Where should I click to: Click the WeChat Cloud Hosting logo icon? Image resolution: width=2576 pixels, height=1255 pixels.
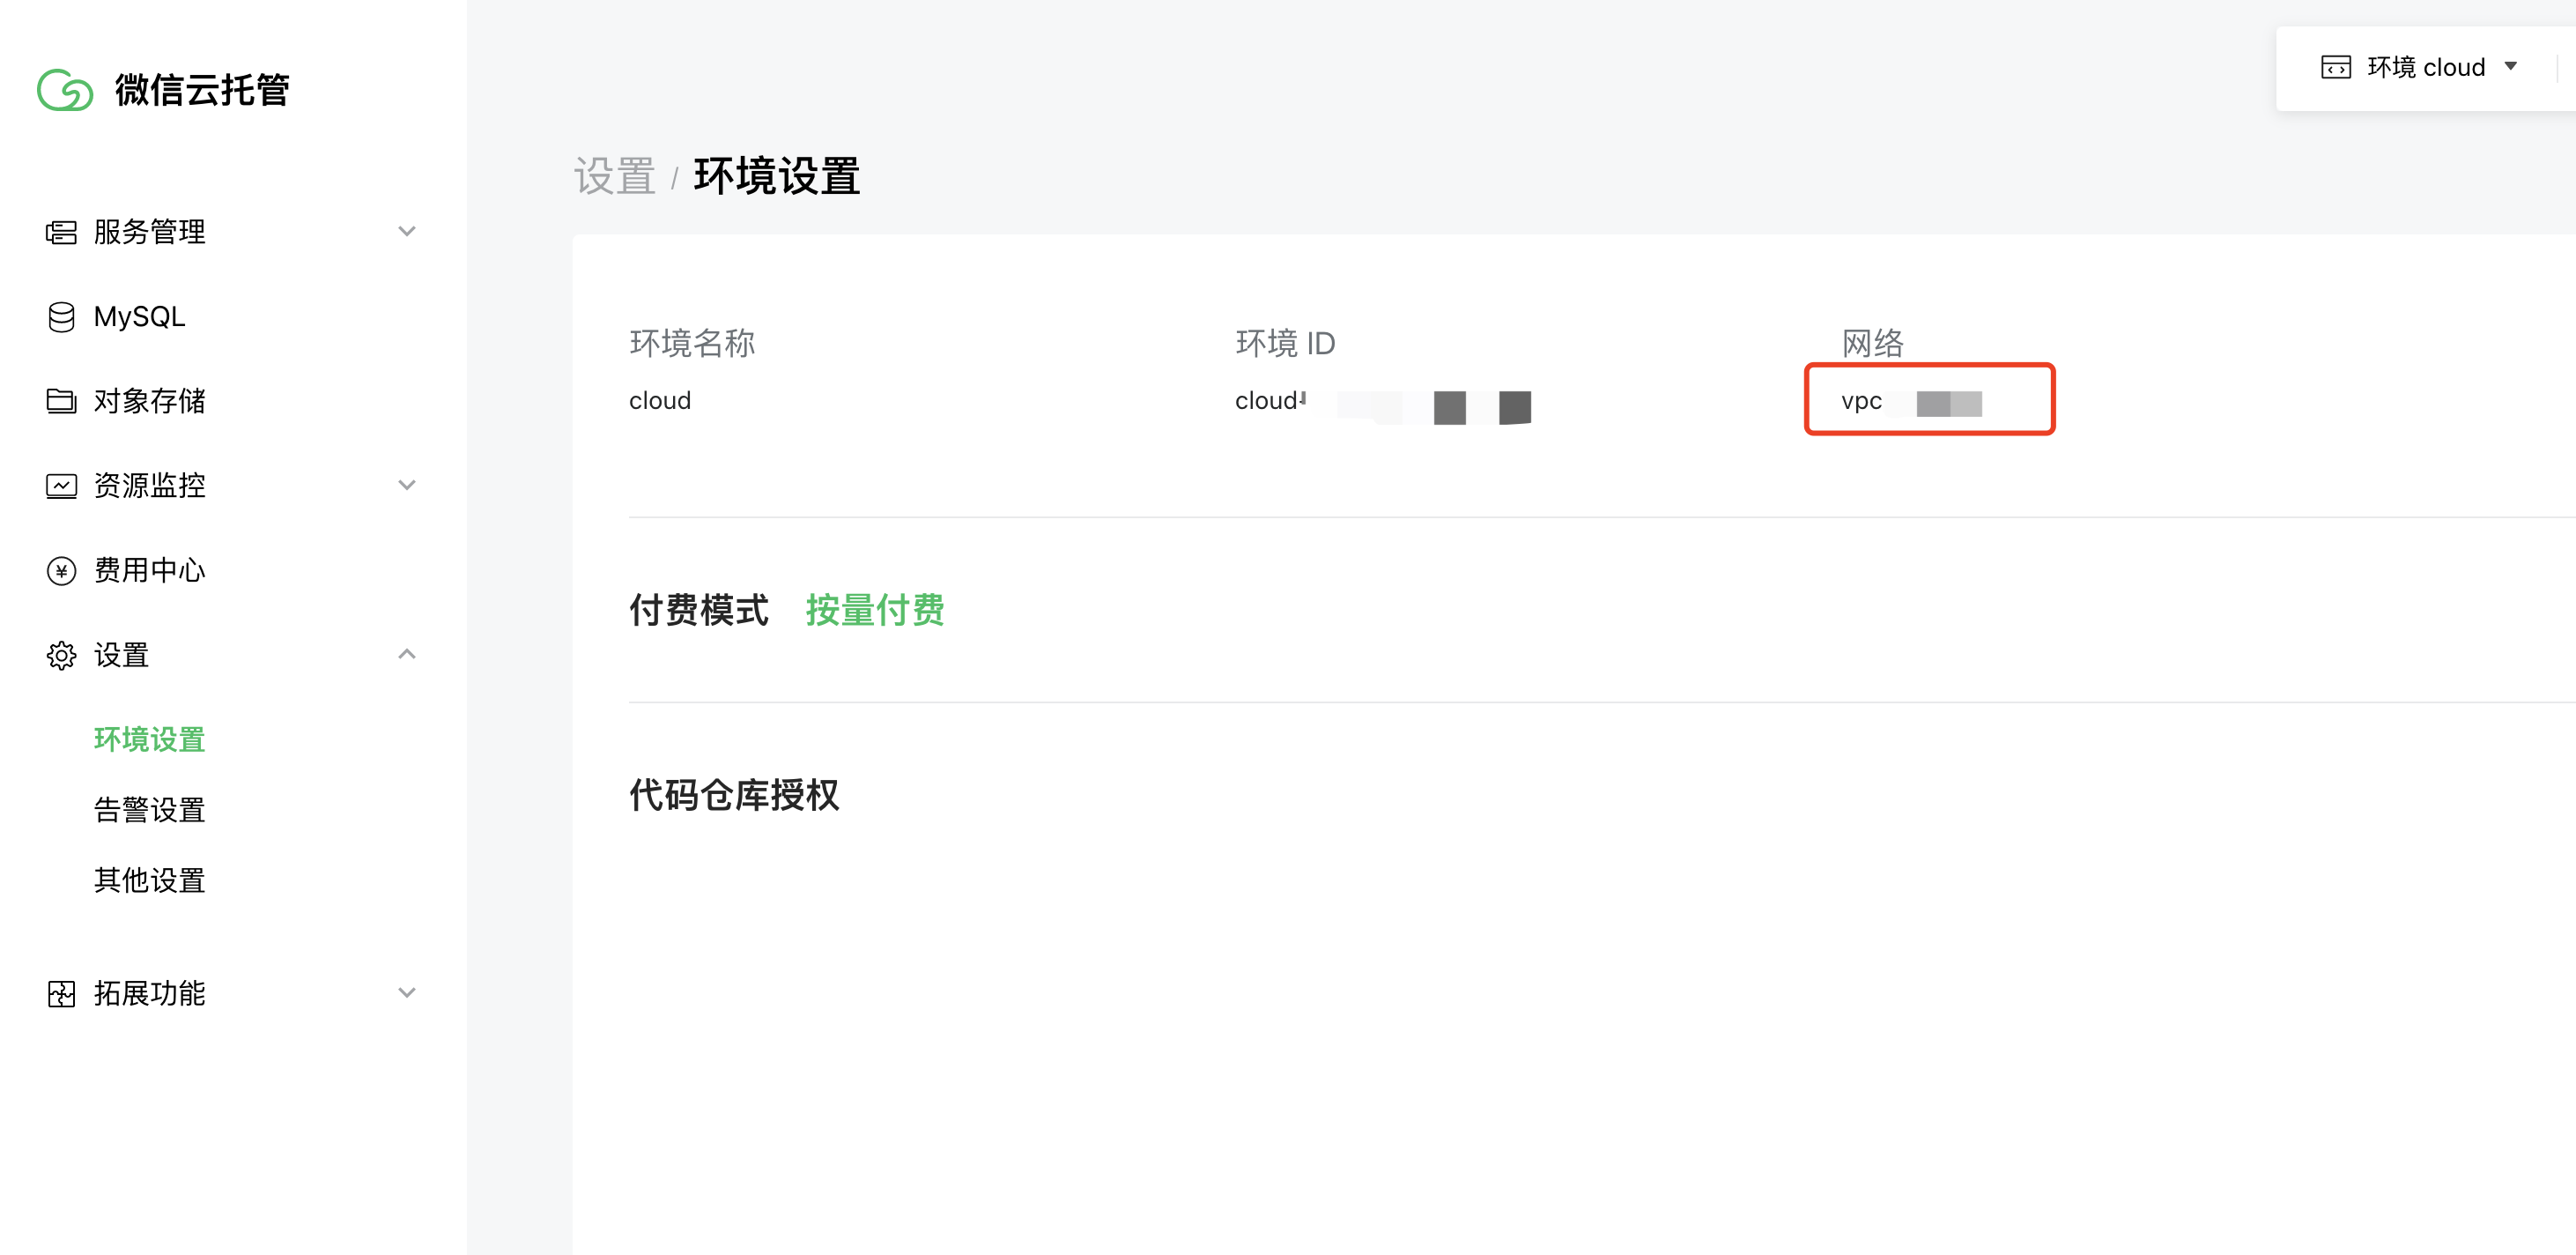(x=64, y=90)
